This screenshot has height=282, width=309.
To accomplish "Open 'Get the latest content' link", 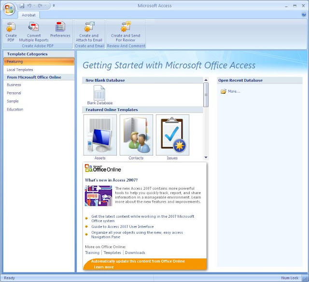I will click(143, 219).
